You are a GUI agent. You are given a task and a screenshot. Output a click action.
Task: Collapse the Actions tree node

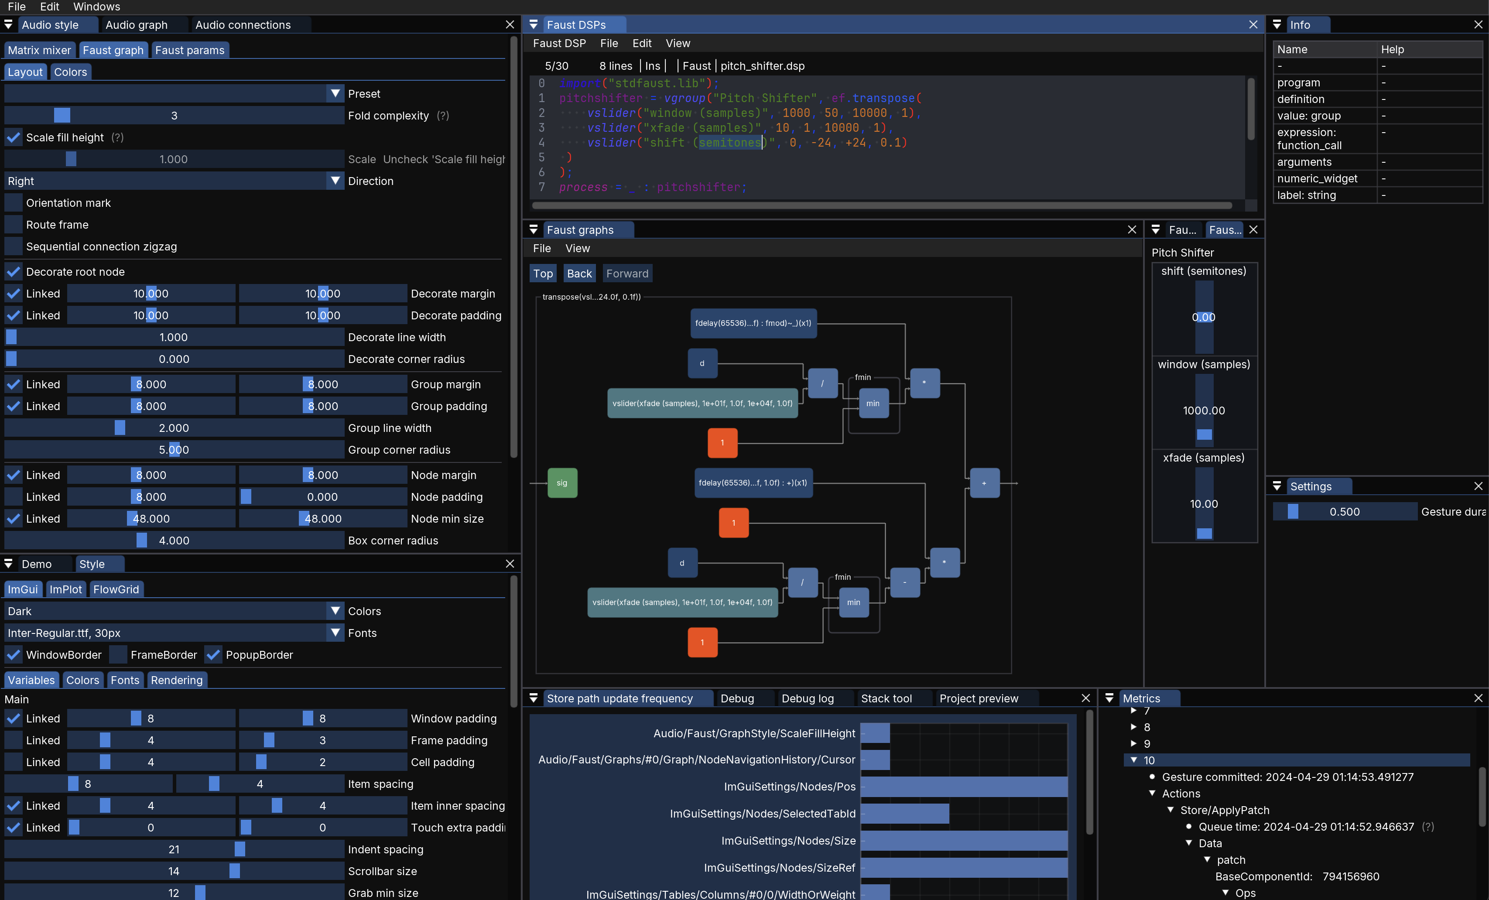[1152, 794]
